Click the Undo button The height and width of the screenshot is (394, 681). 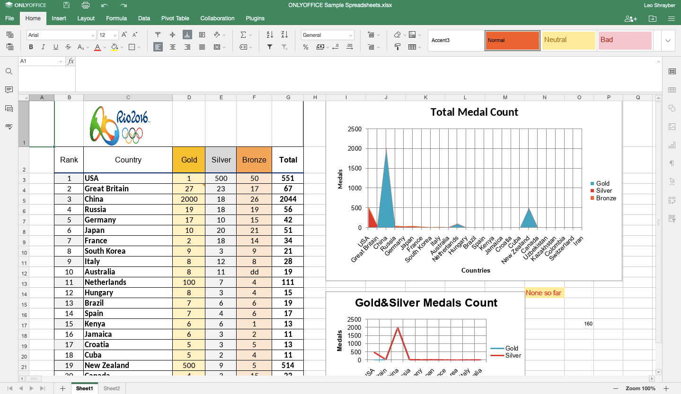(104, 5)
